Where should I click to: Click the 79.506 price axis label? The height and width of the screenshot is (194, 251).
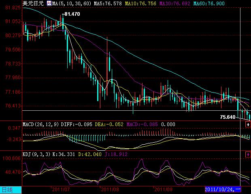(x=13, y=50)
